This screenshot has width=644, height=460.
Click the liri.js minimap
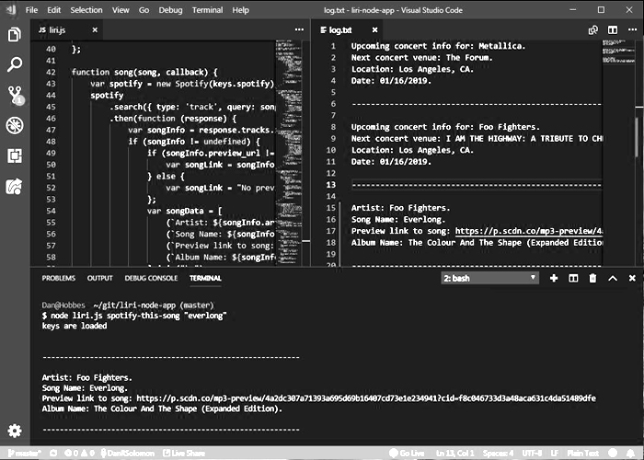click(289, 153)
